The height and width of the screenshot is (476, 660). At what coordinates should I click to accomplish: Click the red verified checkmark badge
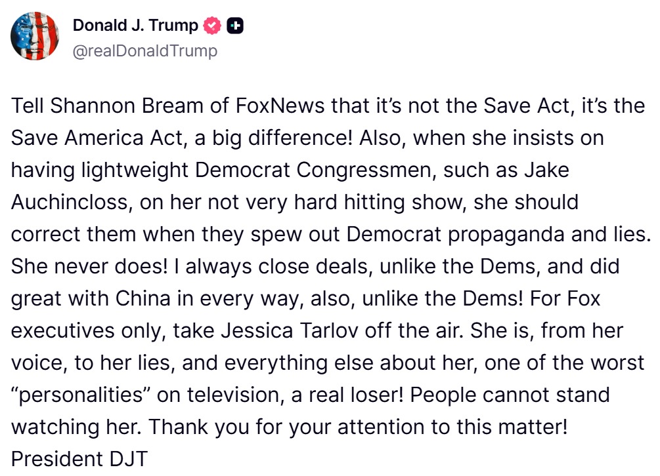pos(213,26)
